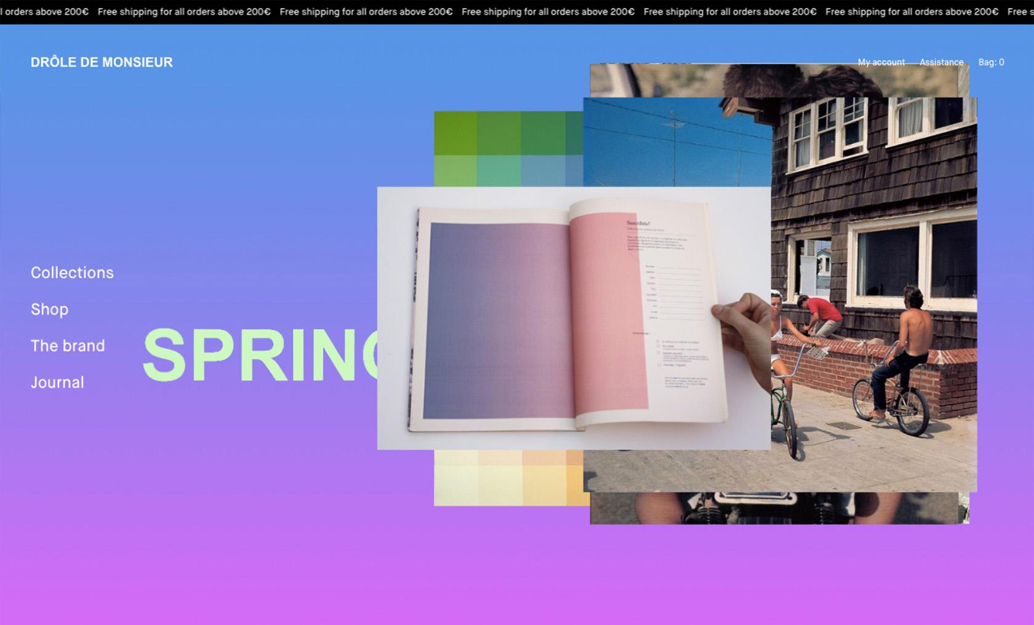Click the free shipping announcement banner
The image size is (1034, 625).
tap(517, 12)
